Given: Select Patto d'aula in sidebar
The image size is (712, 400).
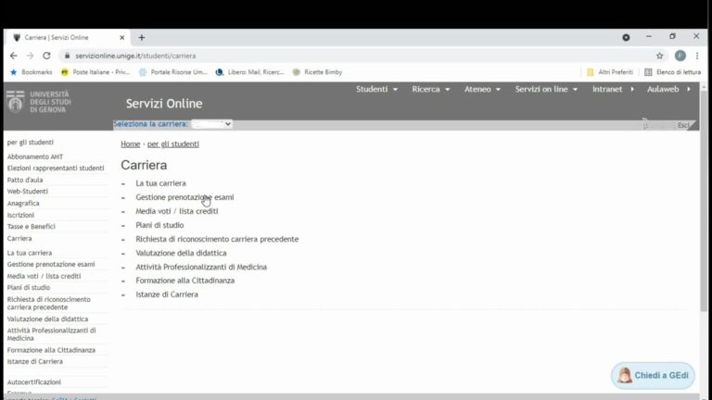Looking at the screenshot, I should coord(25,180).
